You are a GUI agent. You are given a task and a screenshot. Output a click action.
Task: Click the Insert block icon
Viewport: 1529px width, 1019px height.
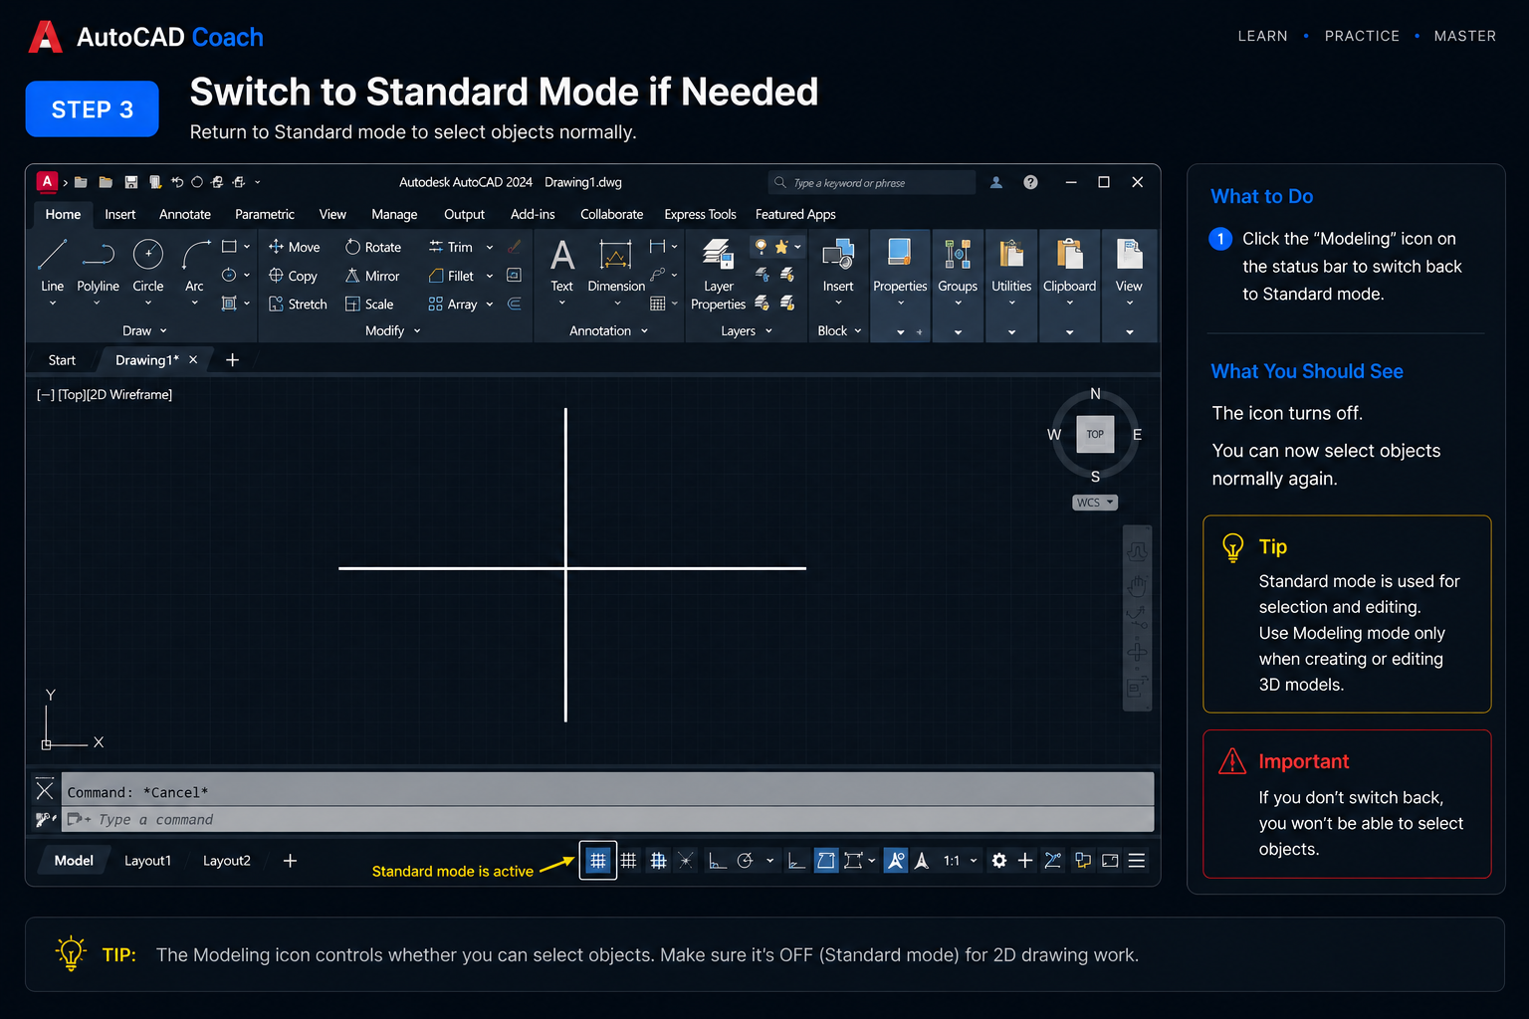[838, 266]
